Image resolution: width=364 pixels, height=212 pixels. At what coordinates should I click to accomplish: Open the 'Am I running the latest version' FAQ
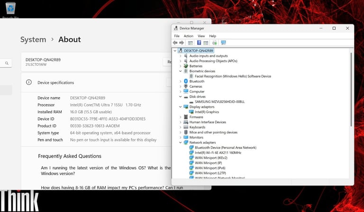[x=106, y=170]
